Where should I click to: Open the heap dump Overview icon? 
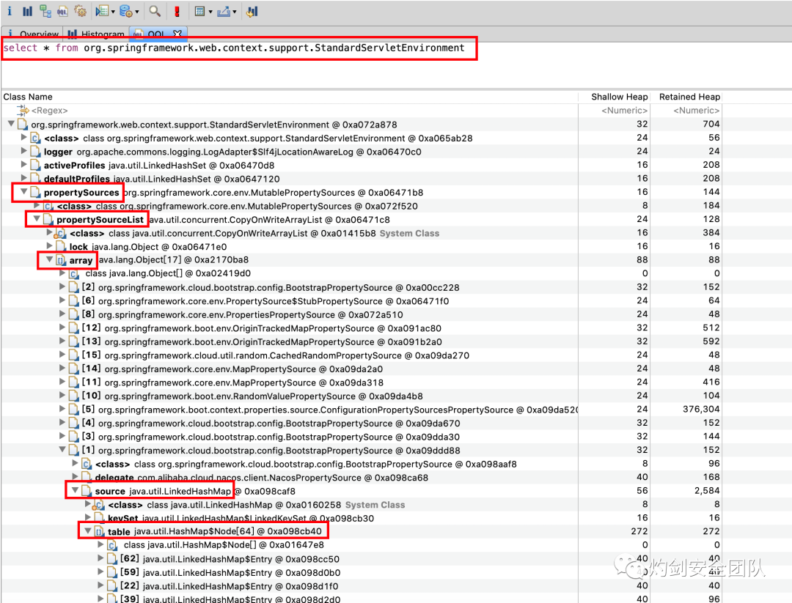[9, 11]
